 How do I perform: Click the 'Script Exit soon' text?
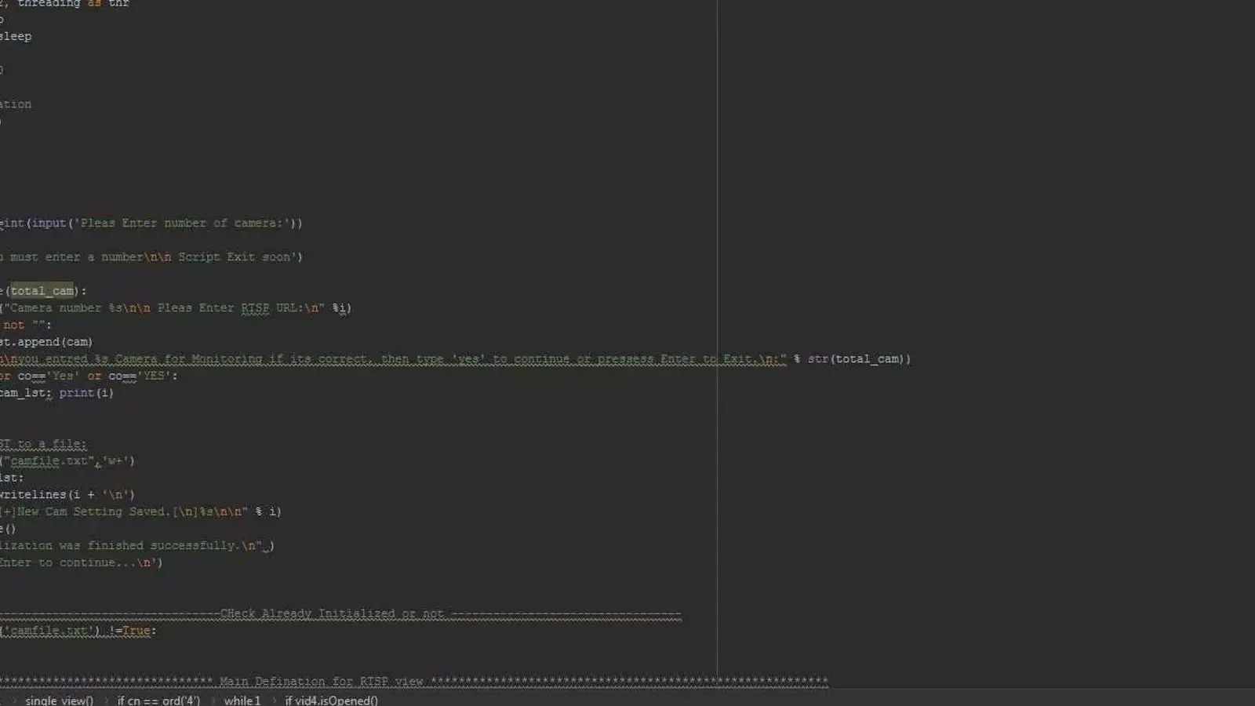236,257
